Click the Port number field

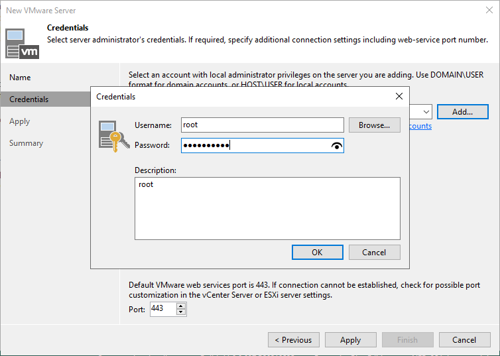click(162, 309)
